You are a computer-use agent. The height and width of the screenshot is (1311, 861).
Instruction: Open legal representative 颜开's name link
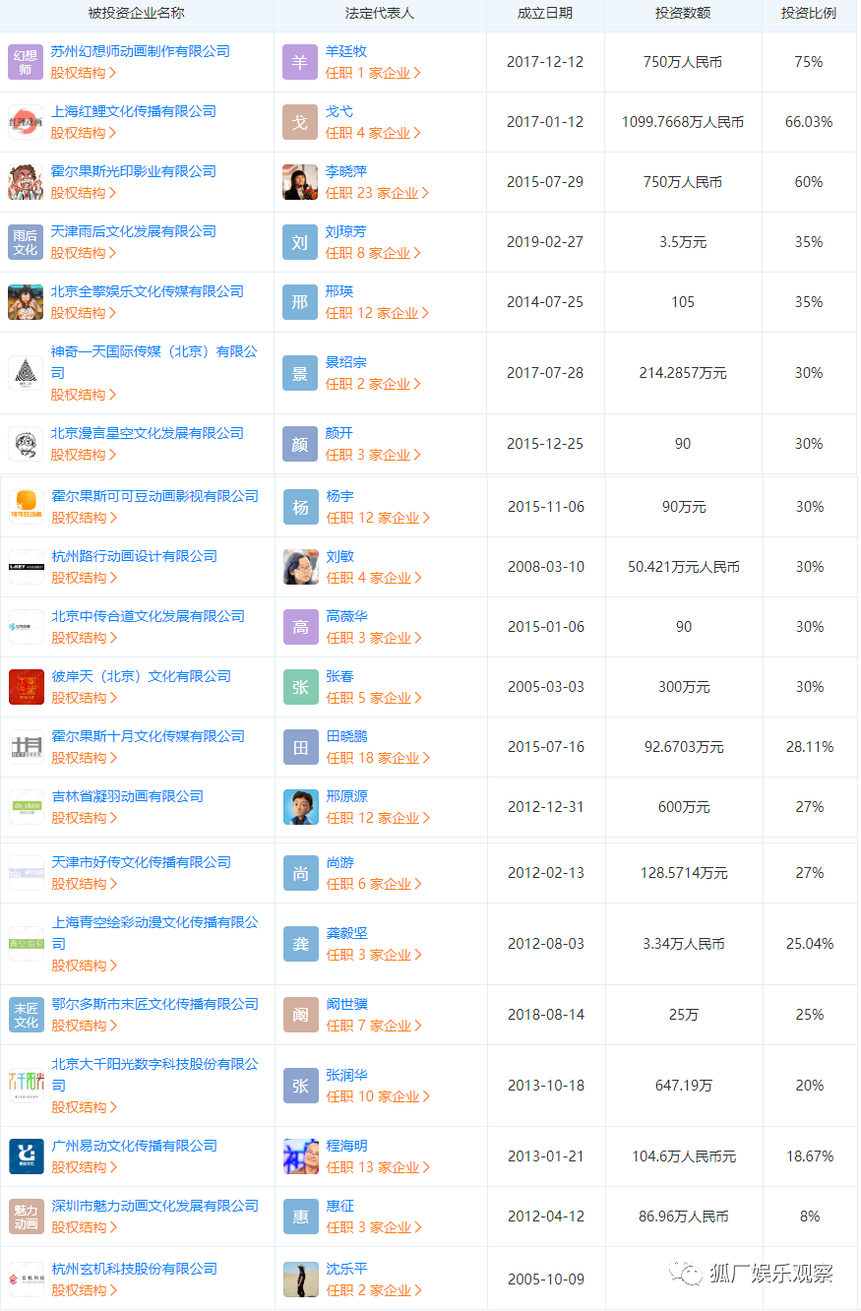pyautogui.click(x=339, y=433)
